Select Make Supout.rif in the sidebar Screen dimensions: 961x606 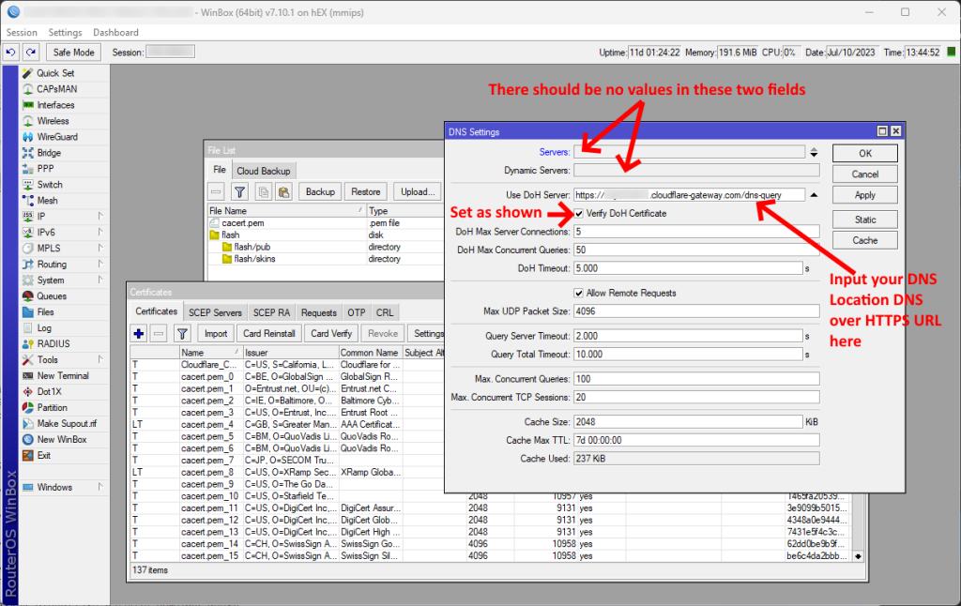point(66,424)
